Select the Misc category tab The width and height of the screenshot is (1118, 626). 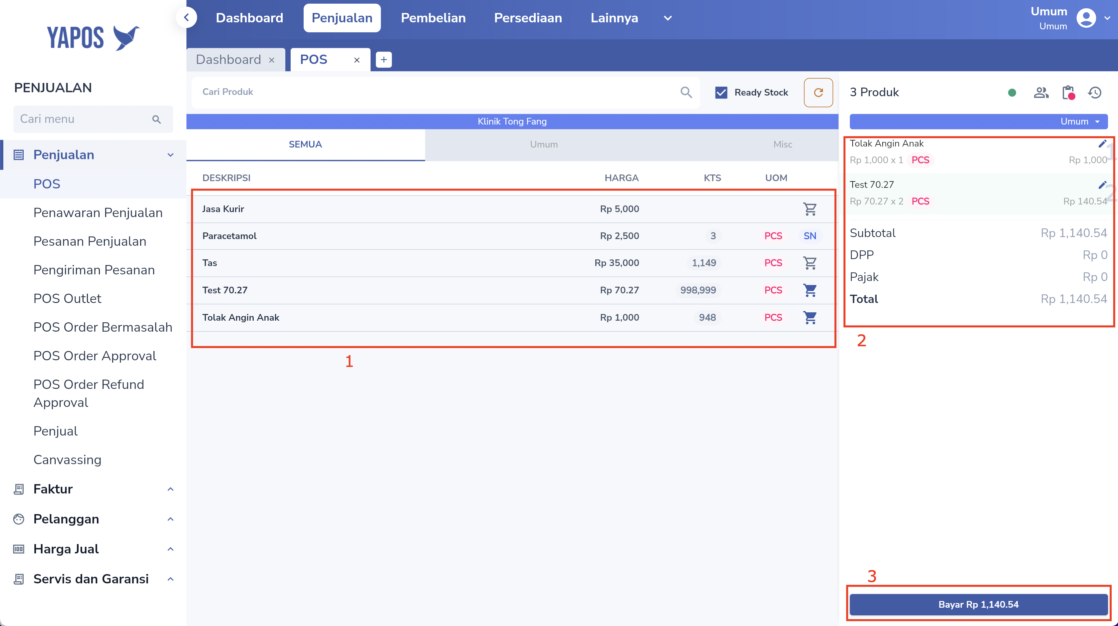tap(782, 145)
